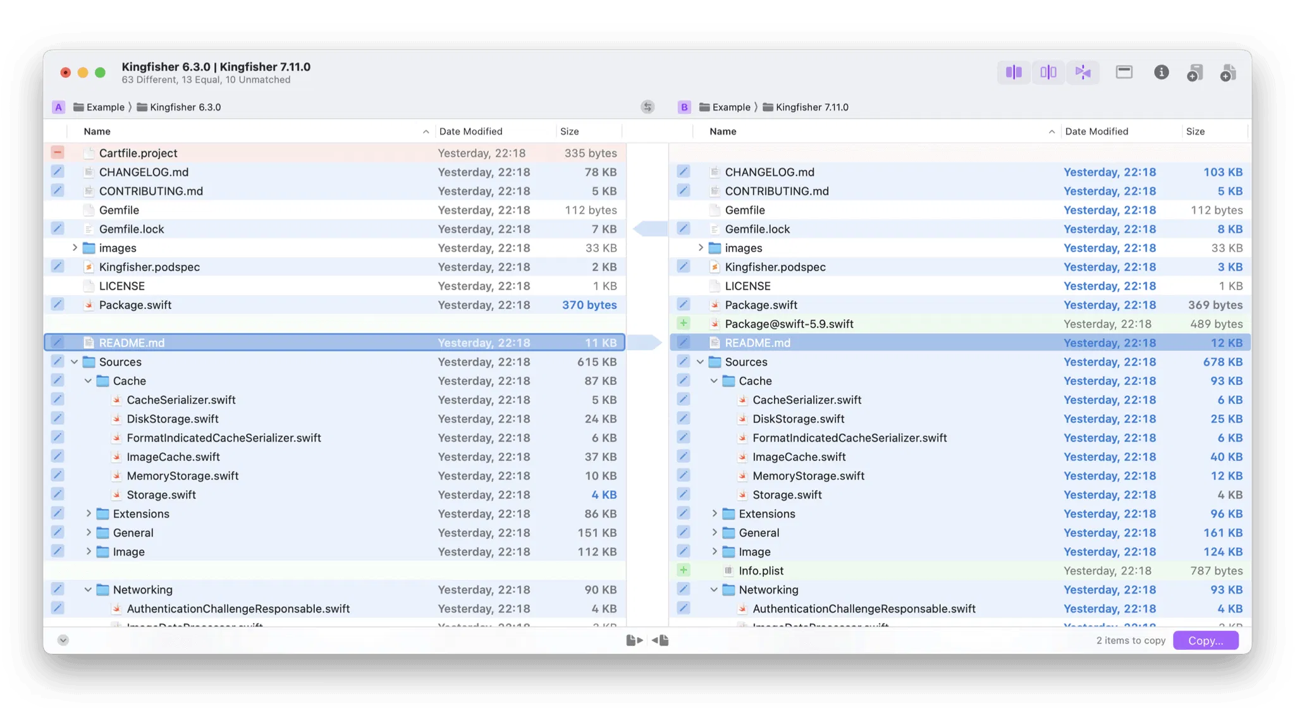
Task: Click the add clipboard comparison icon
Action: click(1194, 73)
